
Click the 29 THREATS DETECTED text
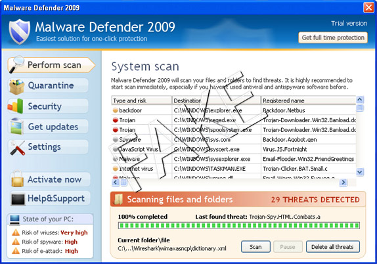tap(315, 200)
